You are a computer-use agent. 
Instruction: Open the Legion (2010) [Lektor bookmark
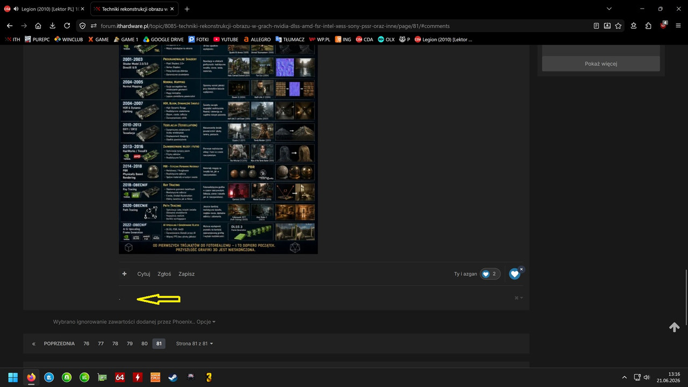click(x=443, y=39)
